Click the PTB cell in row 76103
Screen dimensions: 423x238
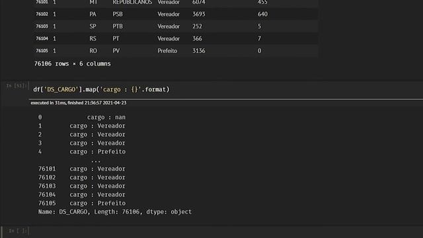pos(118,26)
